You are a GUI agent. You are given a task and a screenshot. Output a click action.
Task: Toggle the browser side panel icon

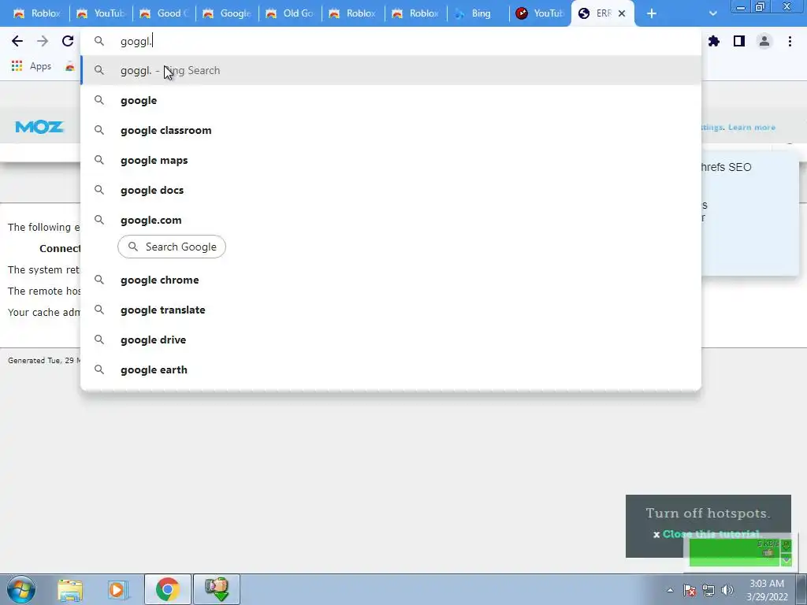tap(739, 41)
